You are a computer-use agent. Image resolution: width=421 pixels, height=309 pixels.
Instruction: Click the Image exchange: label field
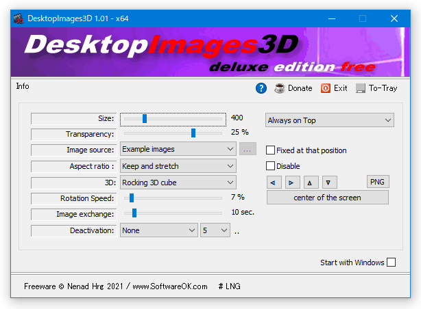coord(74,214)
